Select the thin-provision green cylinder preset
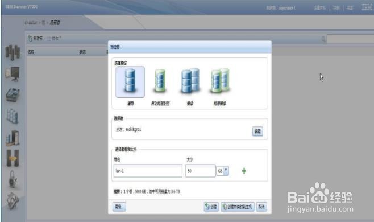 coord(160,81)
